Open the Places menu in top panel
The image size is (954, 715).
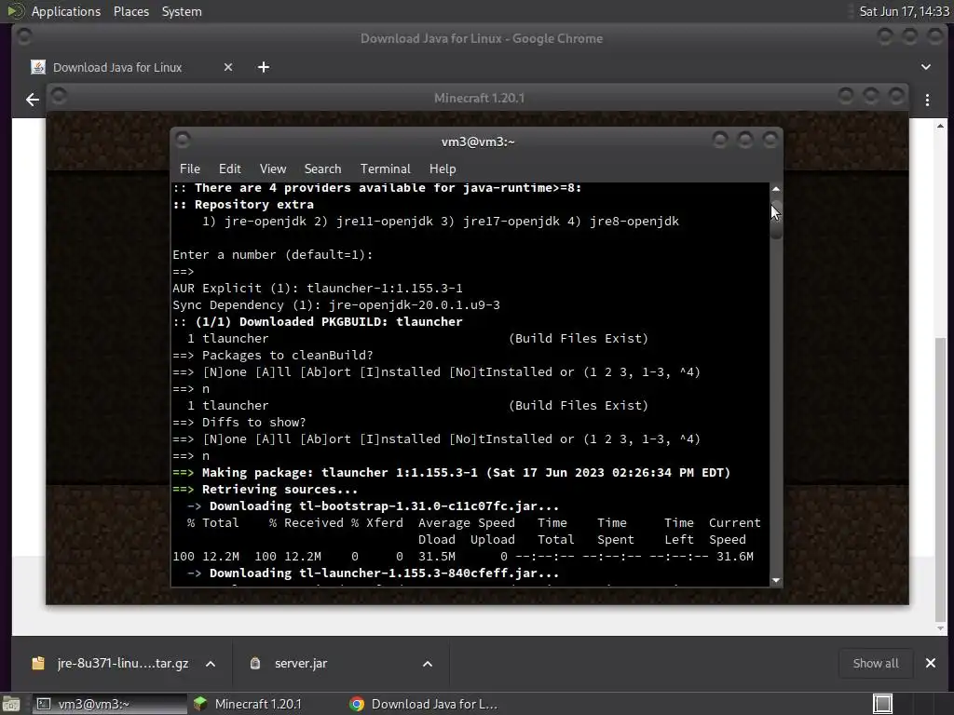tap(130, 11)
